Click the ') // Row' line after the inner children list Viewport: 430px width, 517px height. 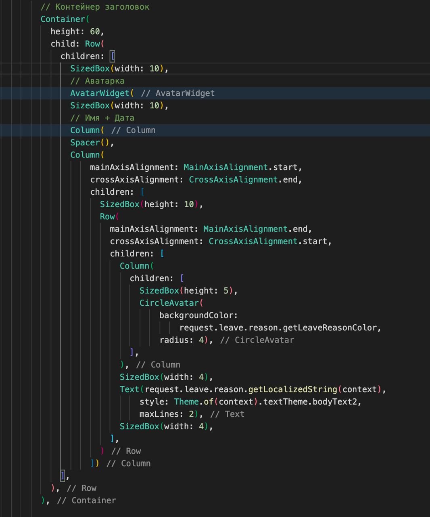121,451
